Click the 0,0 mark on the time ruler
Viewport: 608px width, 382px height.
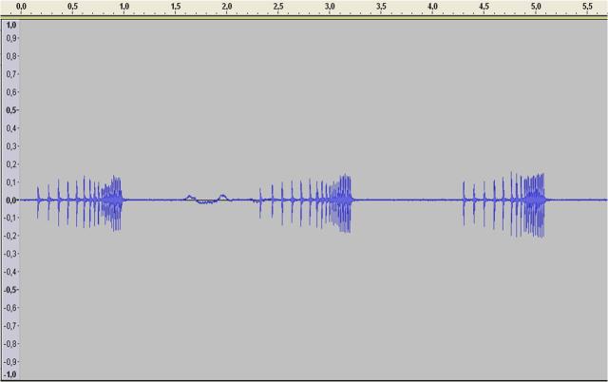[x=21, y=7]
